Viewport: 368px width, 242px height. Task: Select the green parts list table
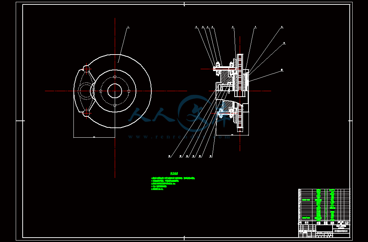pyautogui.click(x=324, y=205)
